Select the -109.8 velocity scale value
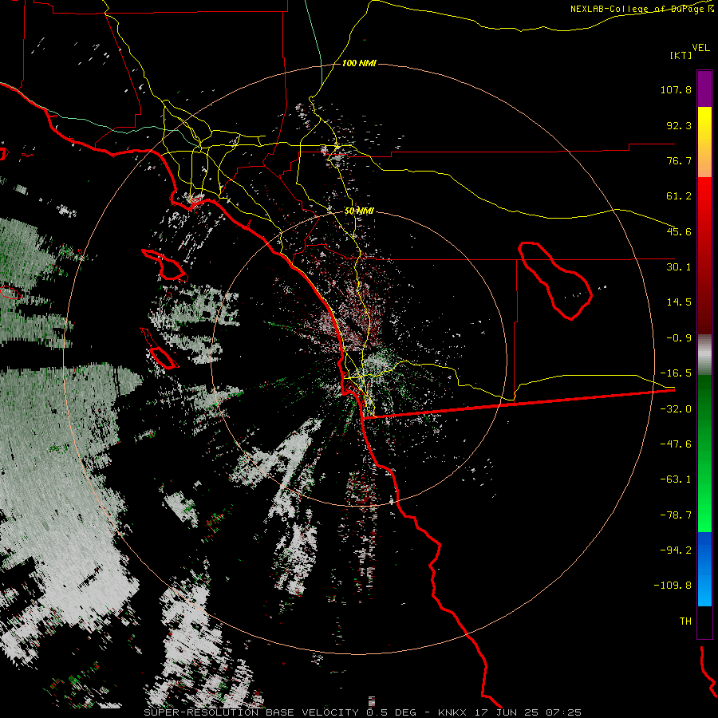 point(673,586)
